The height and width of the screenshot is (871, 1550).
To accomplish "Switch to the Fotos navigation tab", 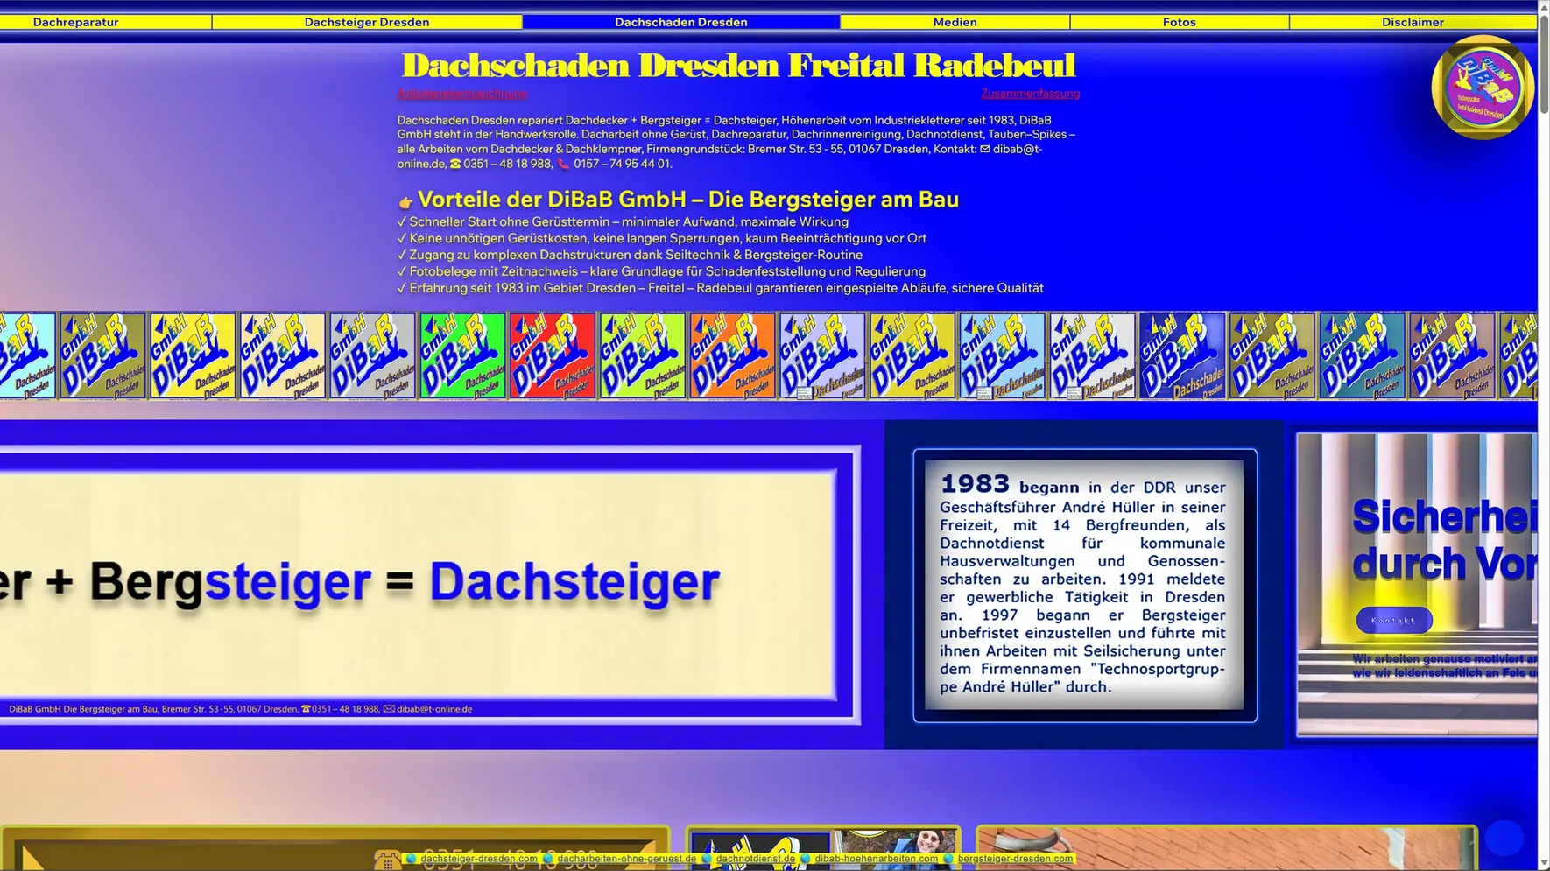I will tap(1180, 22).
